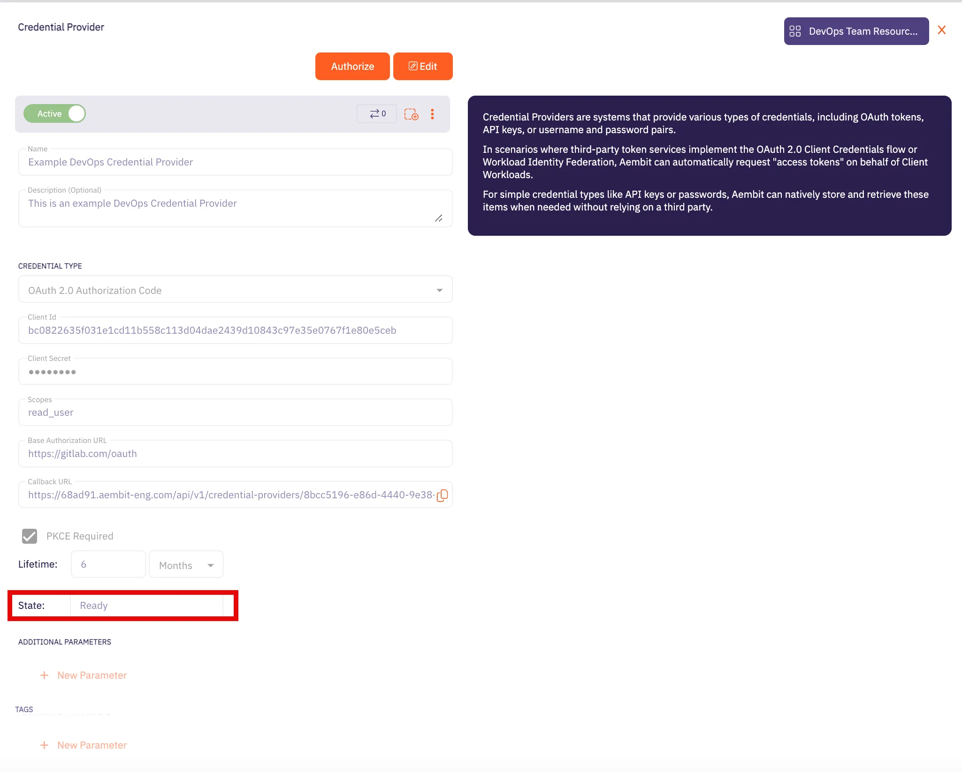Click the Name input field
The image size is (962, 772).
(235, 162)
